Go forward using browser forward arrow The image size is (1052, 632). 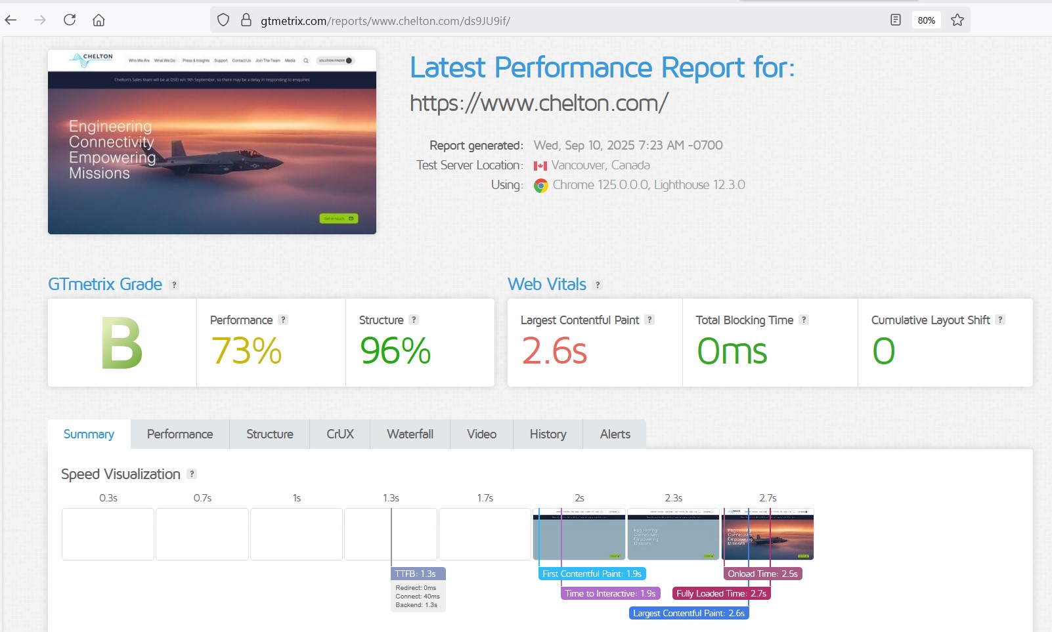40,20
